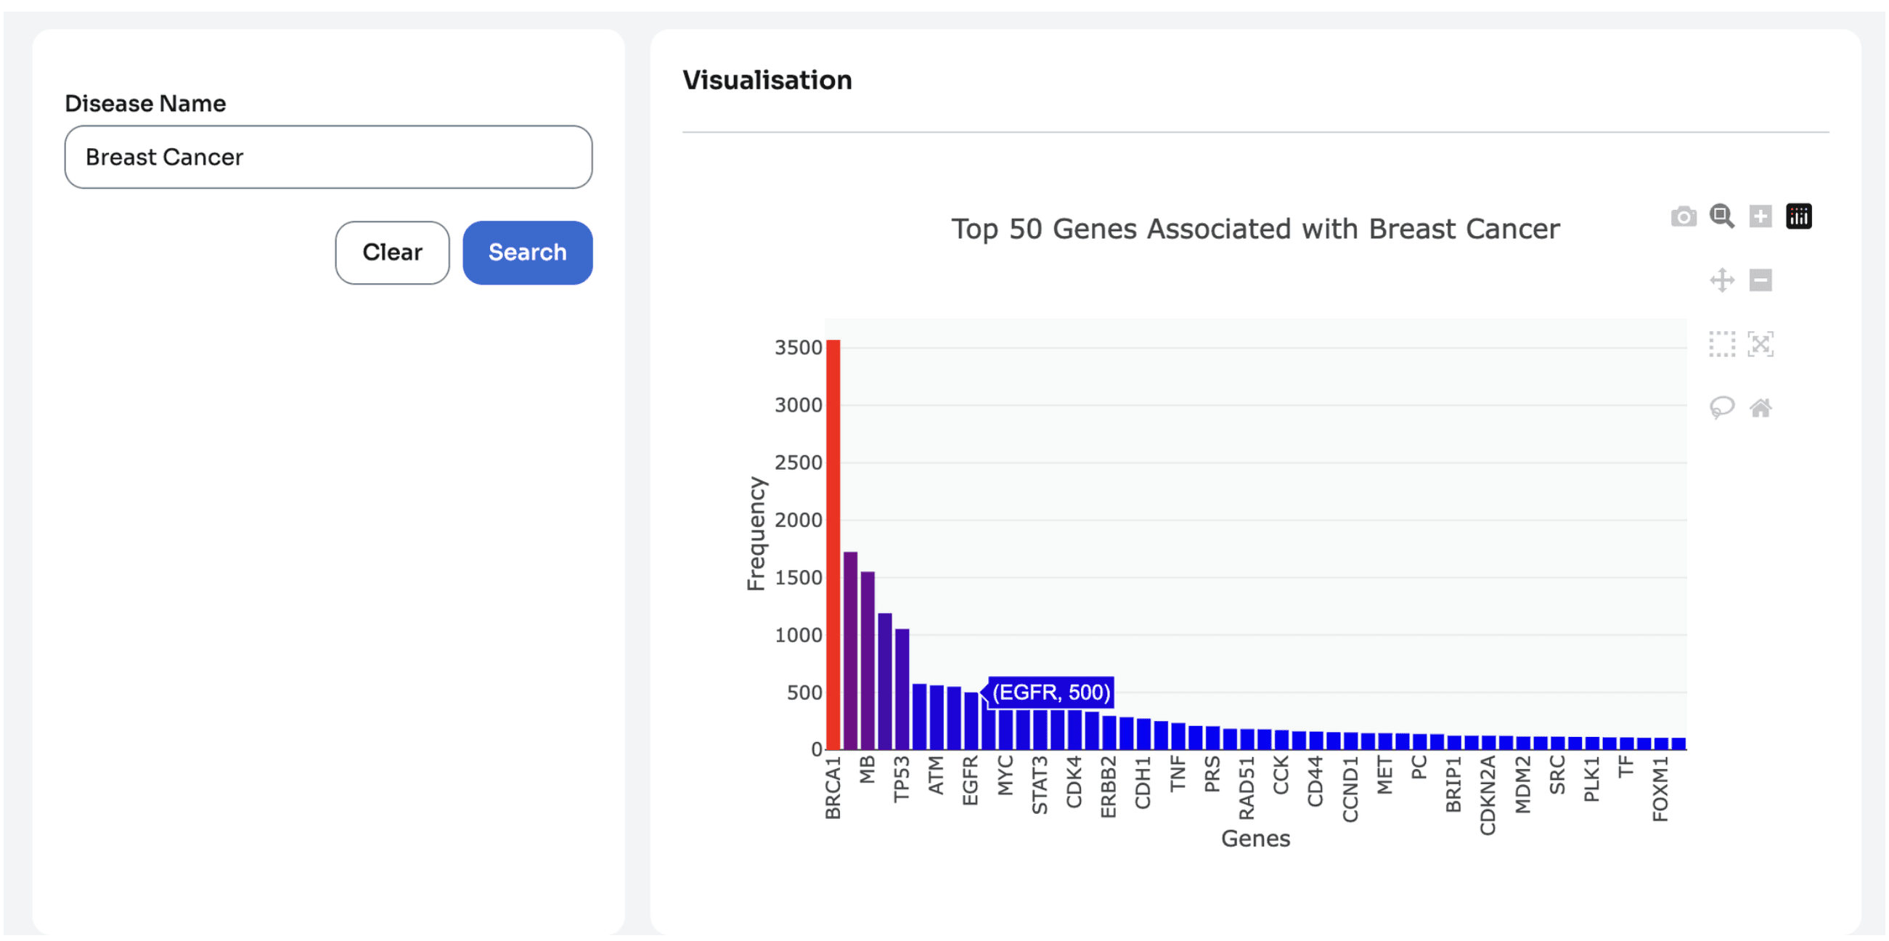Select the Box Select dashed-square tool

click(1722, 344)
